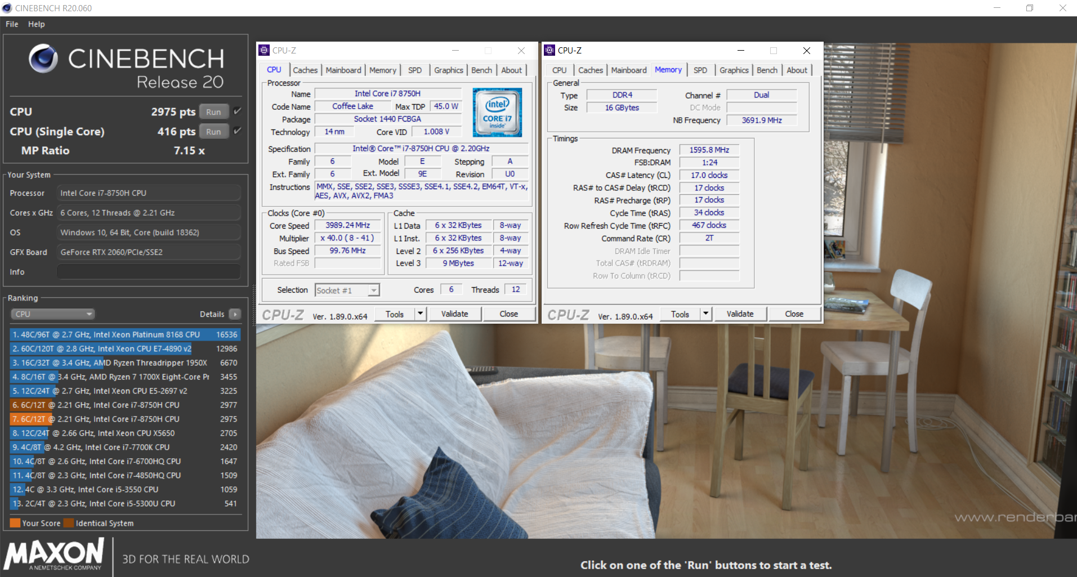1077x577 pixels.
Task: Open Graphics tab in right CPU-Z
Action: coord(734,70)
